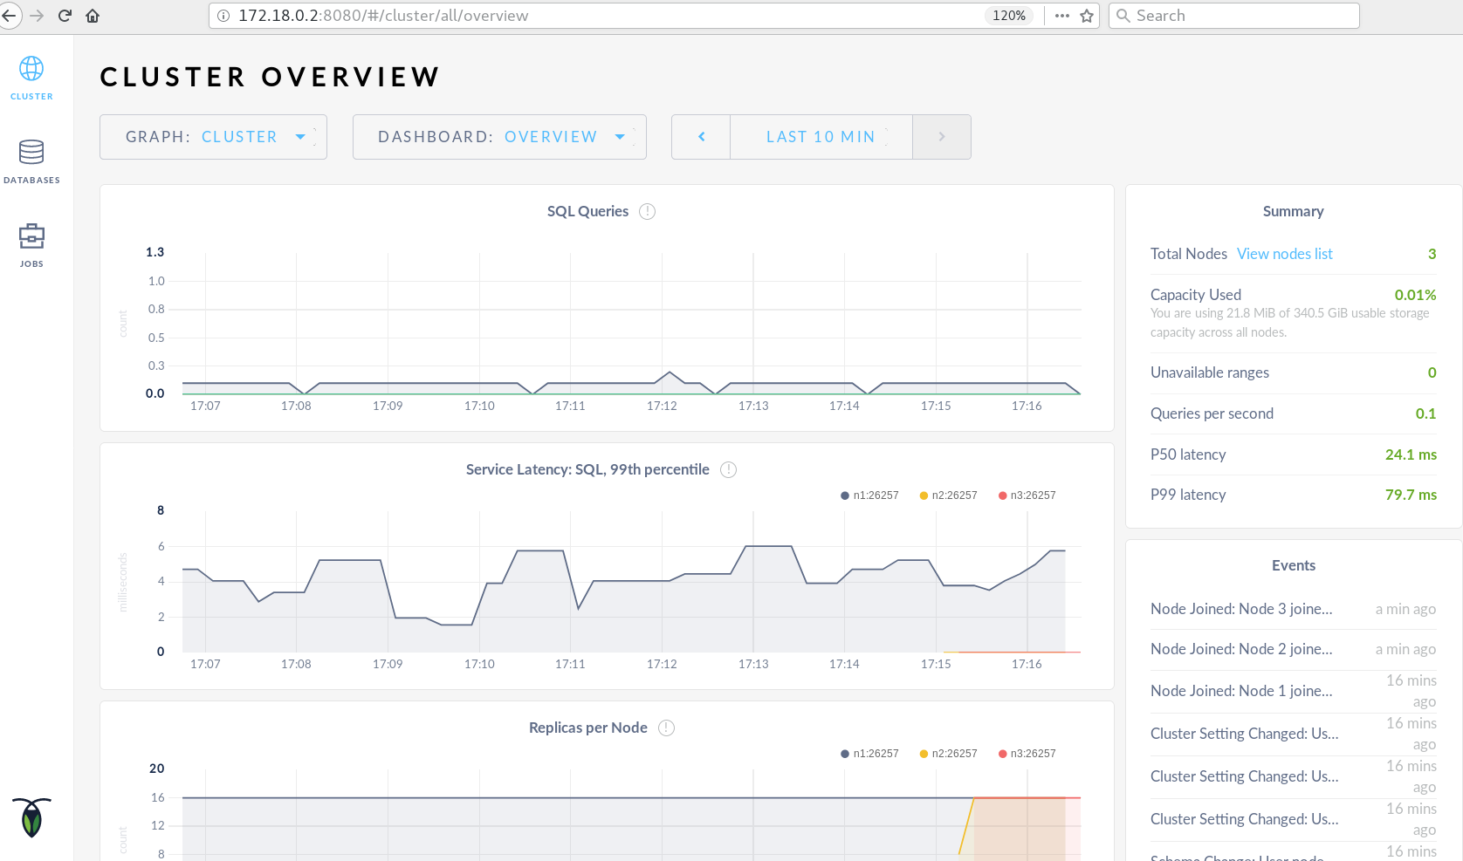Open the Node Joined: Node 3 event
Viewport: 1463px width, 861px height.
pyautogui.click(x=1240, y=609)
